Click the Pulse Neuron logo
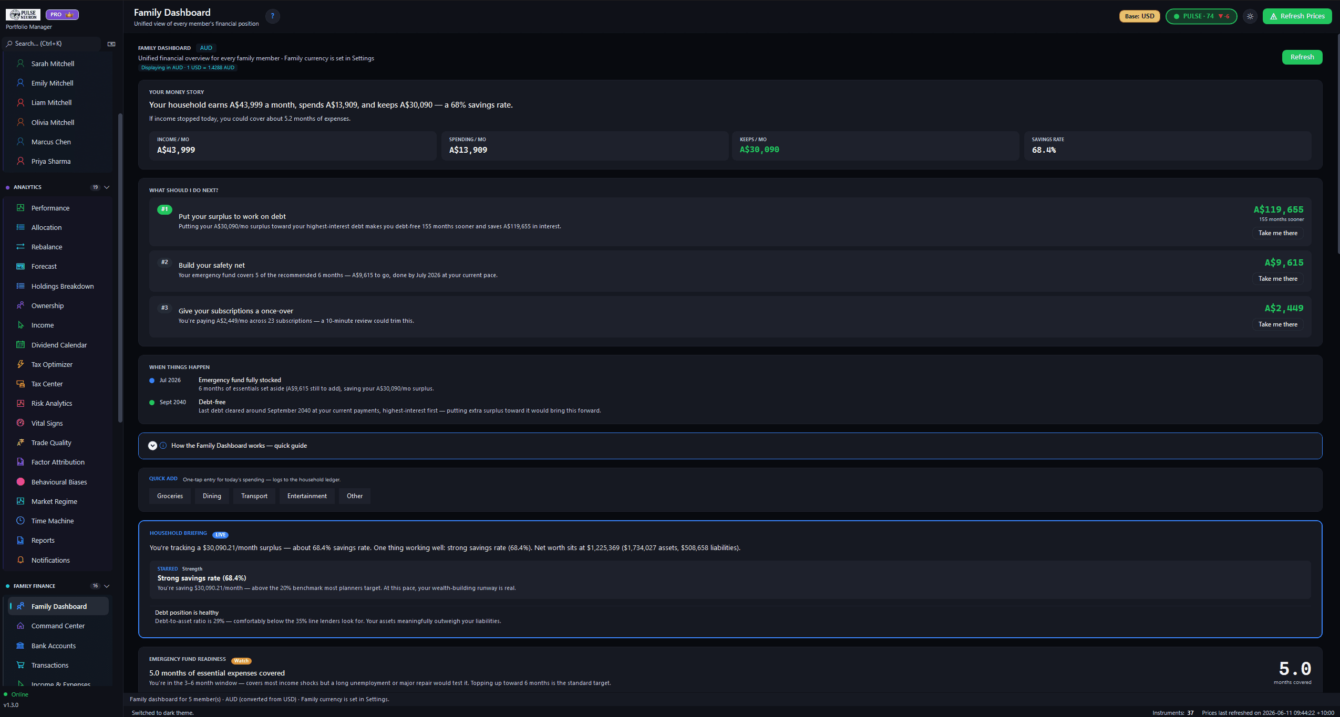The height and width of the screenshot is (717, 1340). (x=23, y=15)
